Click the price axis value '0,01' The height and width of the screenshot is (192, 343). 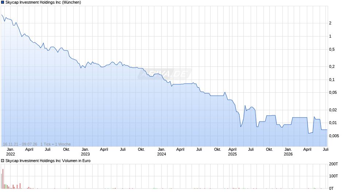(x=333, y=123)
